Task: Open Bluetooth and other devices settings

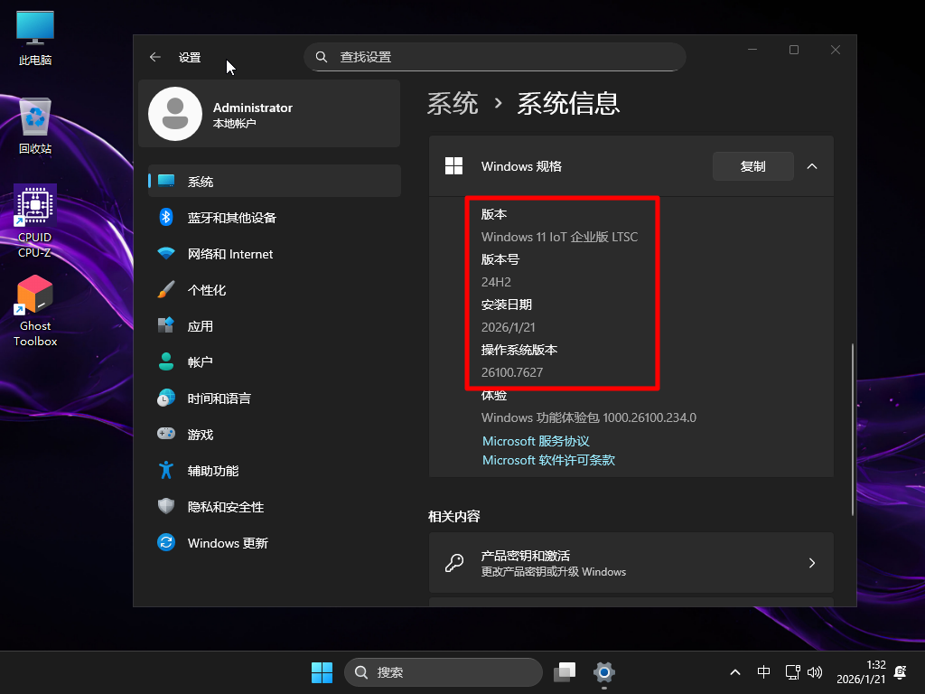Action: 231,218
